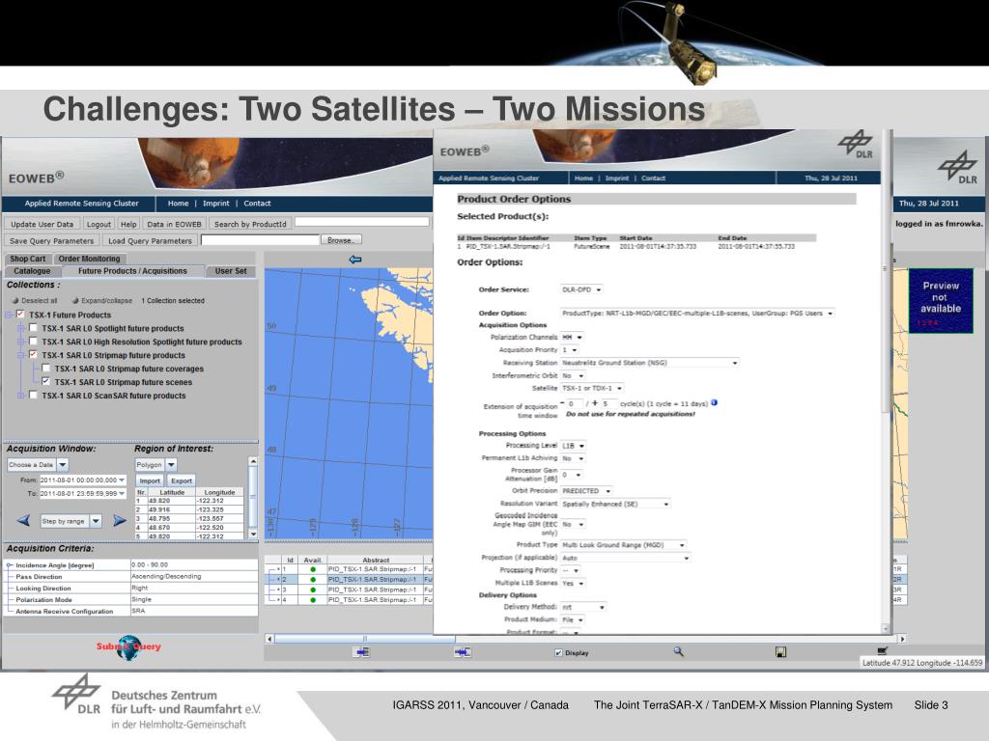Click the Submit Query globe button
This screenshot has height=741, width=989.
pyautogui.click(x=128, y=647)
